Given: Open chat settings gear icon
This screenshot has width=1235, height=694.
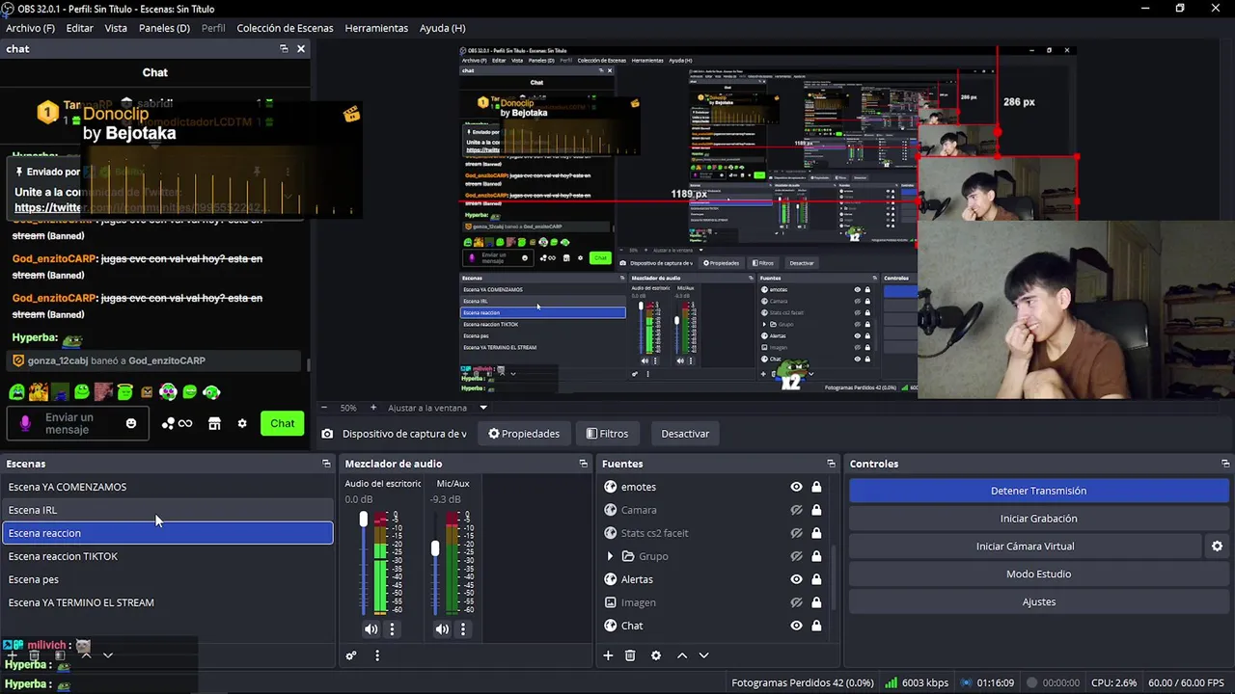Looking at the screenshot, I should coord(242,423).
